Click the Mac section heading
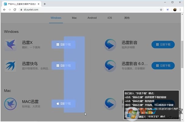Screen dimensions: 185x122 click(x=7, y=91)
